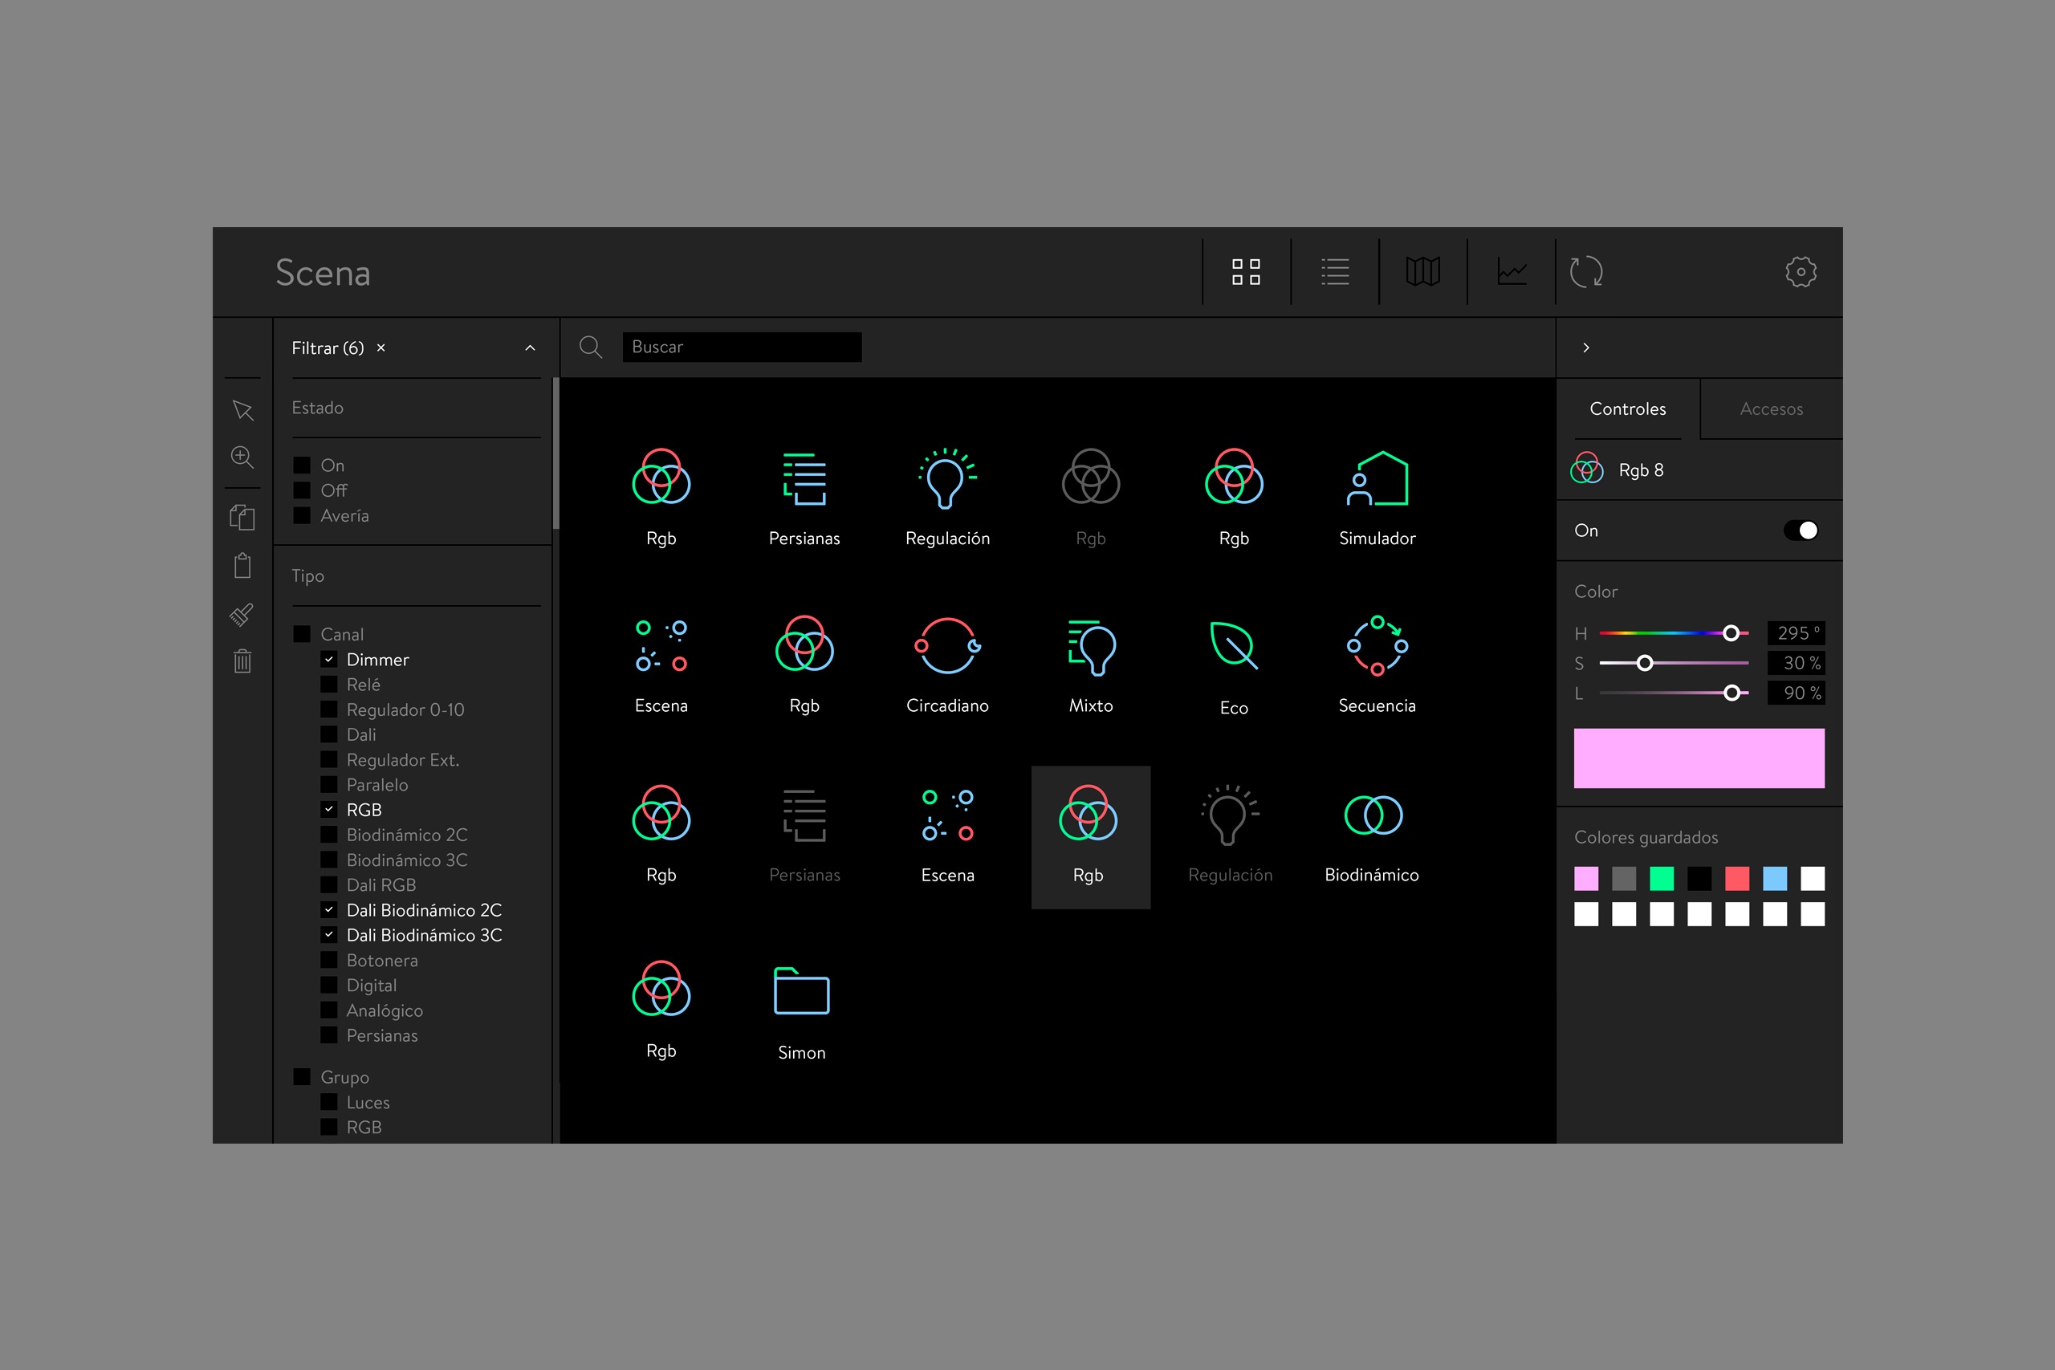Select the Circadiano tile icon

(947, 648)
